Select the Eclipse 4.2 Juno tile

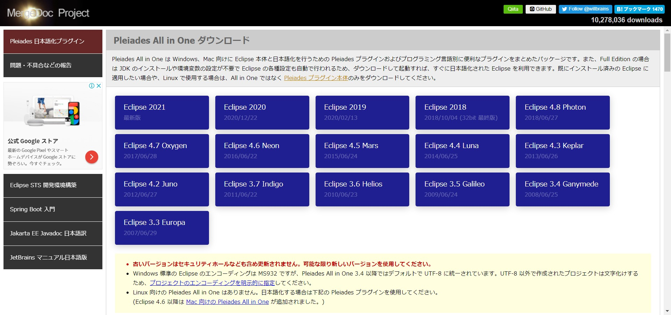162,189
